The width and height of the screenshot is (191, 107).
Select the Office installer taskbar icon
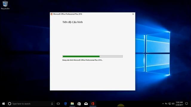(93, 104)
